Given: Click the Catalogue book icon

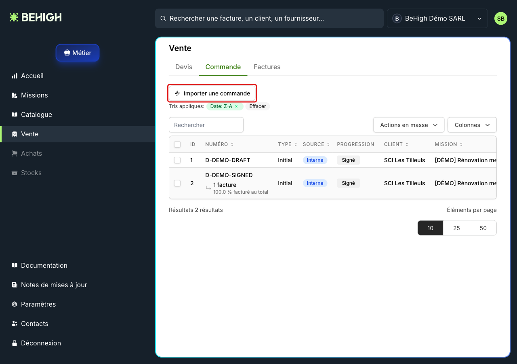Looking at the screenshot, I should pyautogui.click(x=15, y=115).
